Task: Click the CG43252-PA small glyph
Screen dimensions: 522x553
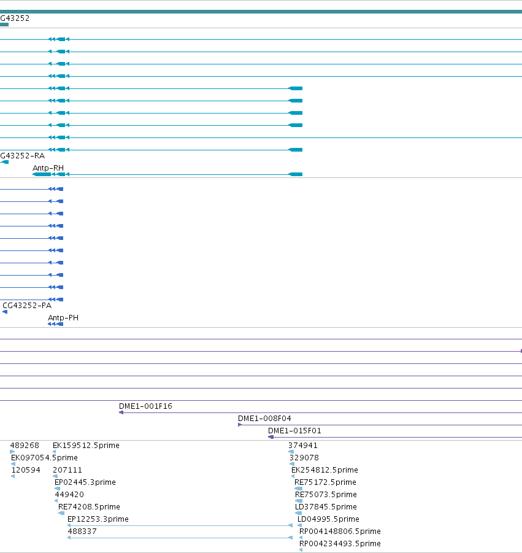Action: [x=5, y=312]
